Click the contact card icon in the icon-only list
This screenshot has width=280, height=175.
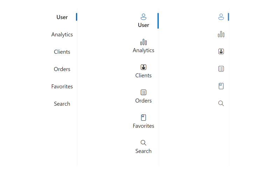click(x=221, y=51)
